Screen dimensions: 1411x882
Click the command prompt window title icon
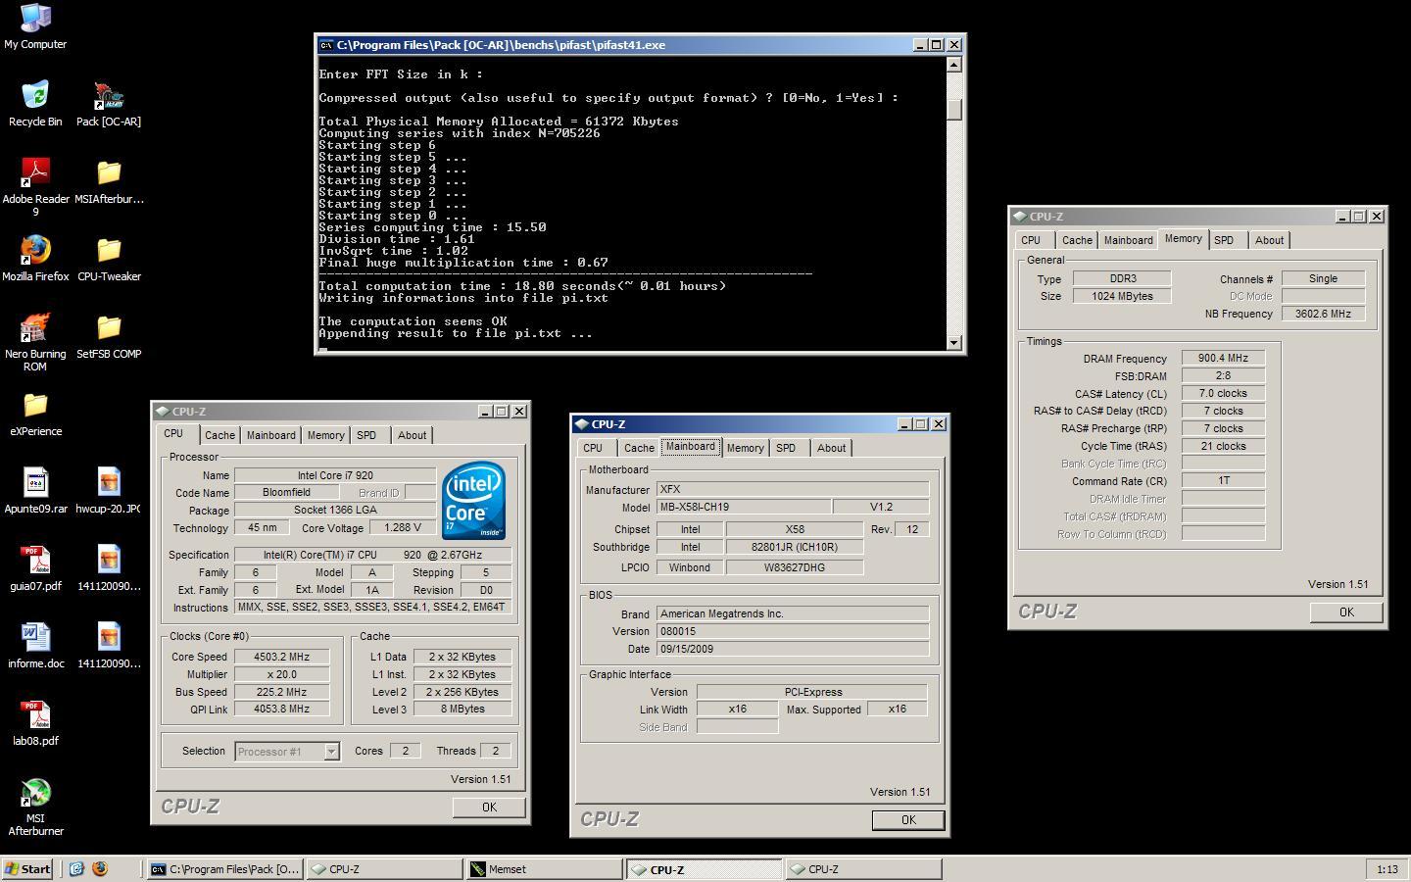click(326, 45)
